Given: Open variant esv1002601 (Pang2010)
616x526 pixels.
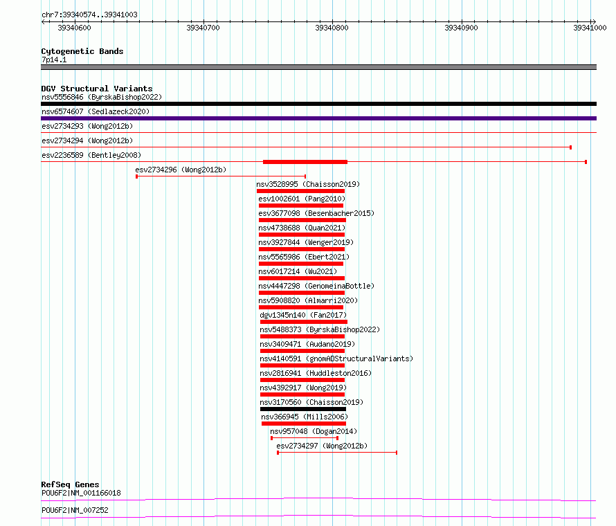Looking at the screenshot, I should coord(302,199).
